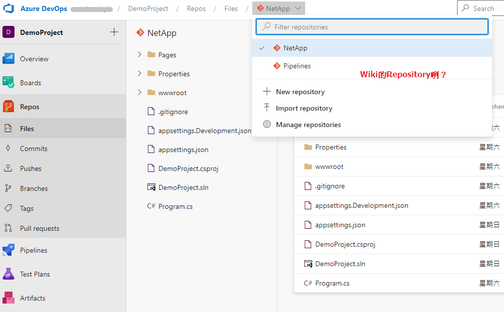504x312 pixels.
Task: Click the DemoProject name in sidebar
Action: pos(41,32)
